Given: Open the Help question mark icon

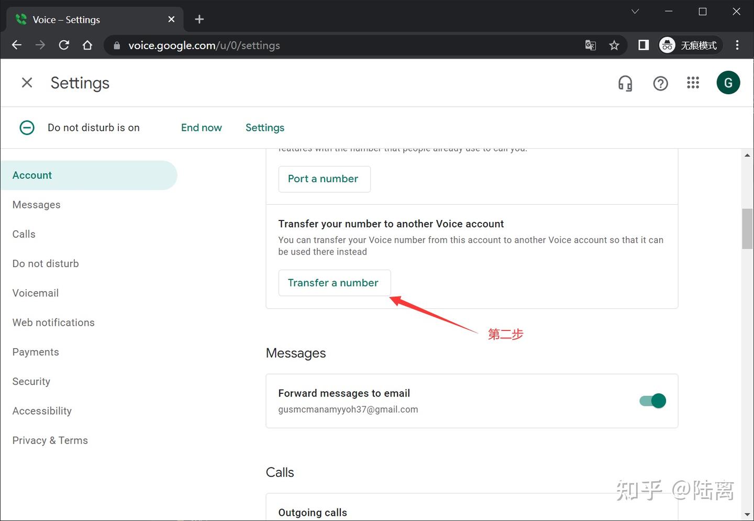Looking at the screenshot, I should [x=660, y=83].
